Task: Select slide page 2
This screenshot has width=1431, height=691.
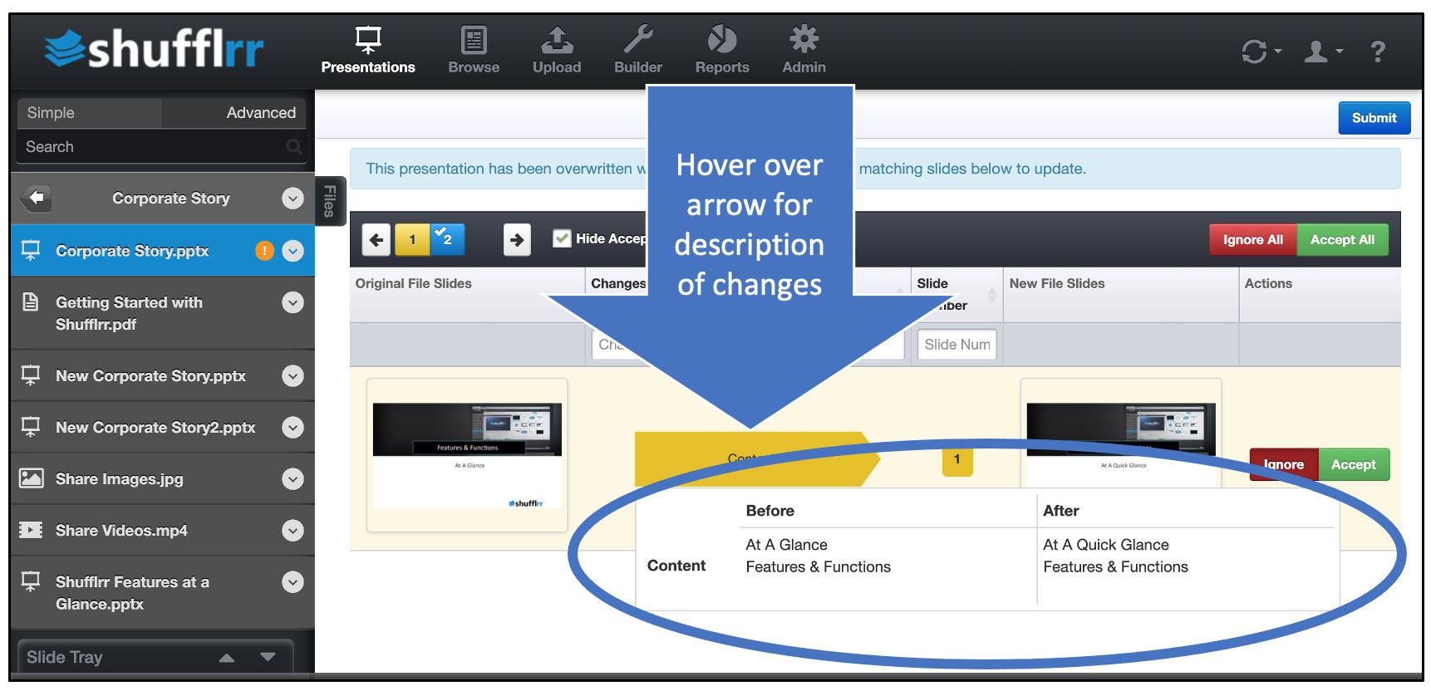Action: [x=448, y=240]
